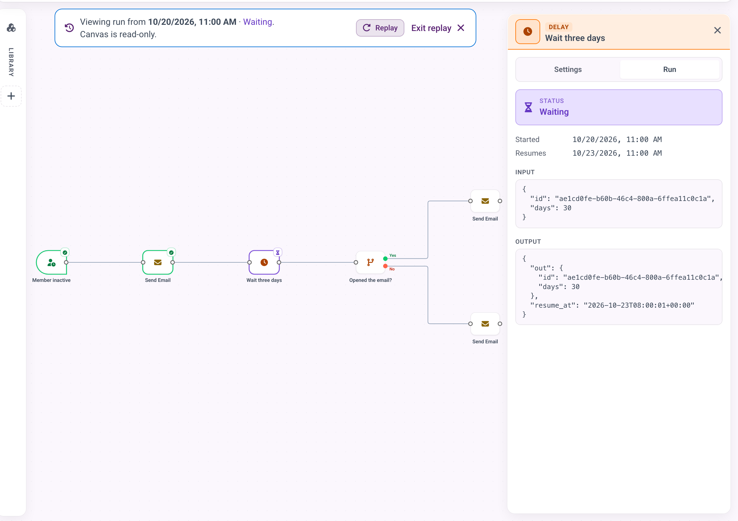The height and width of the screenshot is (521, 738).
Task: Click the delay clock icon in the panel header
Action: click(x=527, y=32)
